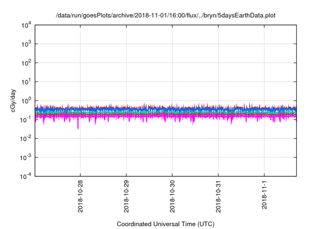Click the red upper data edge at 2018-10-31
This screenshot has height=229, width=327.
pyautogui.click(x=219, y=107)
